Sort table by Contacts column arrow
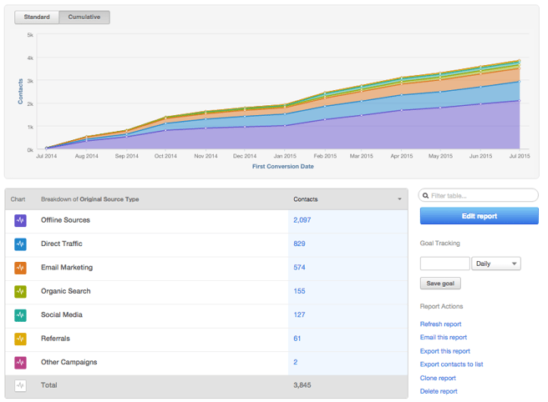 tap(399, 200)
